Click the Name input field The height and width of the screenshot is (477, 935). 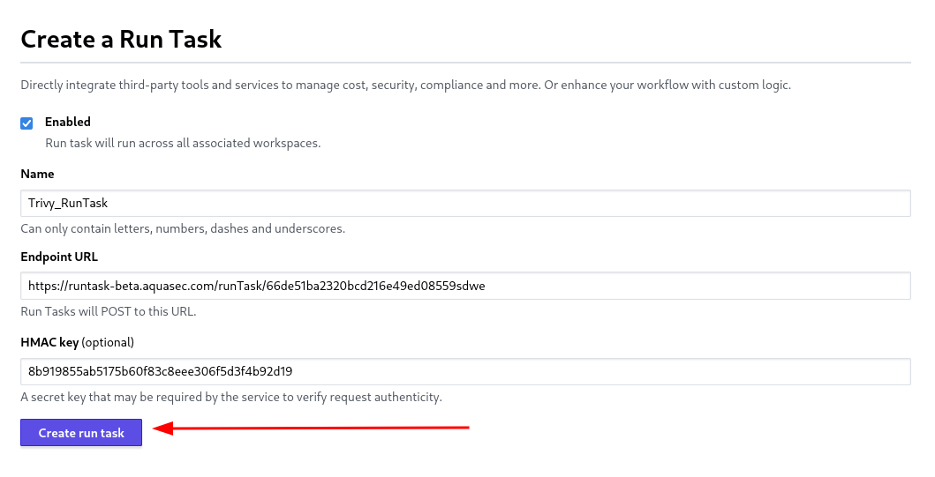click(x=464, y=203)
